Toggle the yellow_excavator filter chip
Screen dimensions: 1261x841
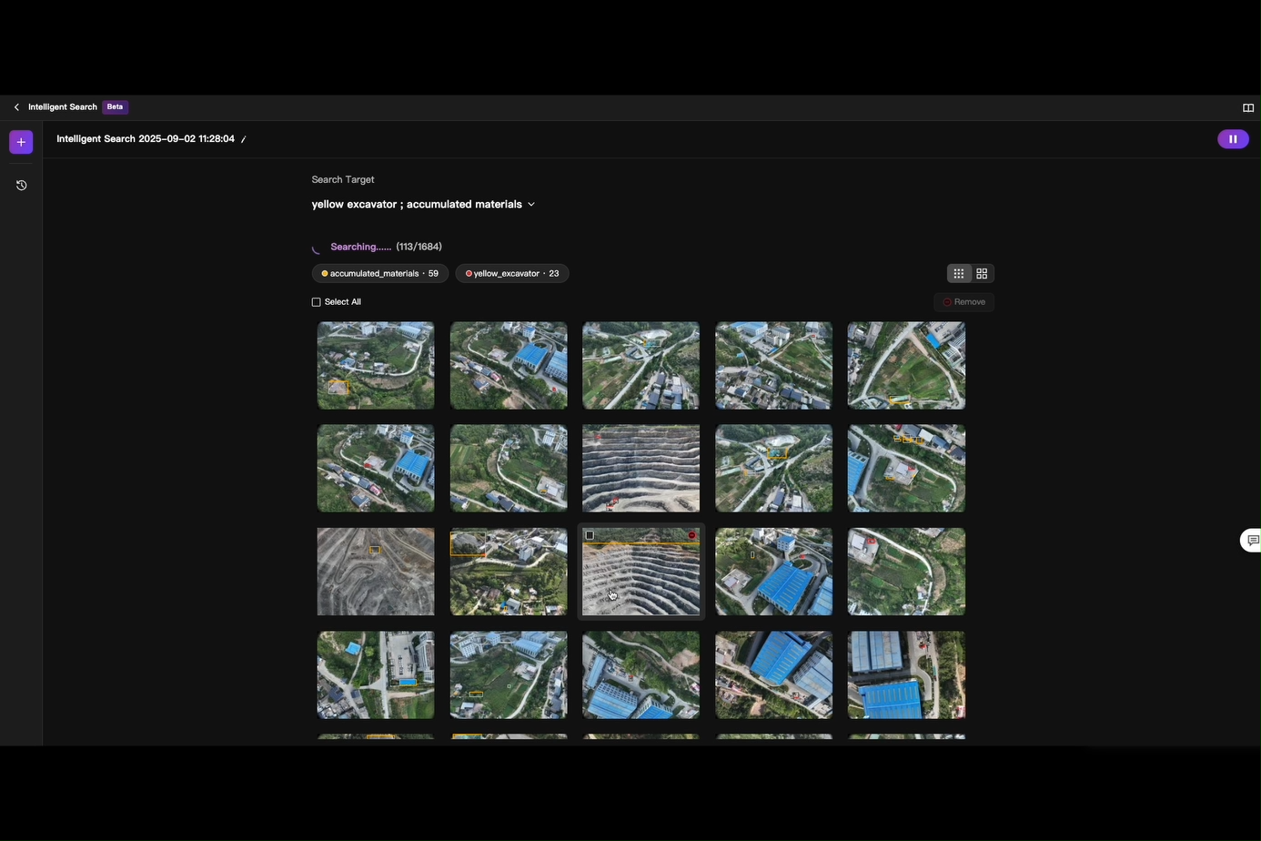(511, 274)
